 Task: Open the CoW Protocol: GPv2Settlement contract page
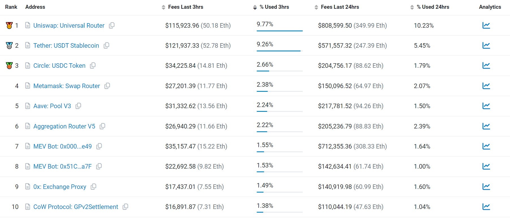click(75, 206)
